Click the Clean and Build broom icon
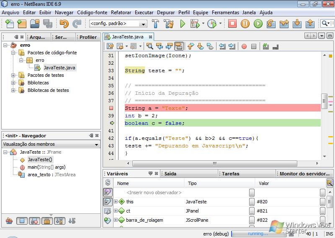The width and height of the screenshot is (335, 238). click(x=169, y=23)
